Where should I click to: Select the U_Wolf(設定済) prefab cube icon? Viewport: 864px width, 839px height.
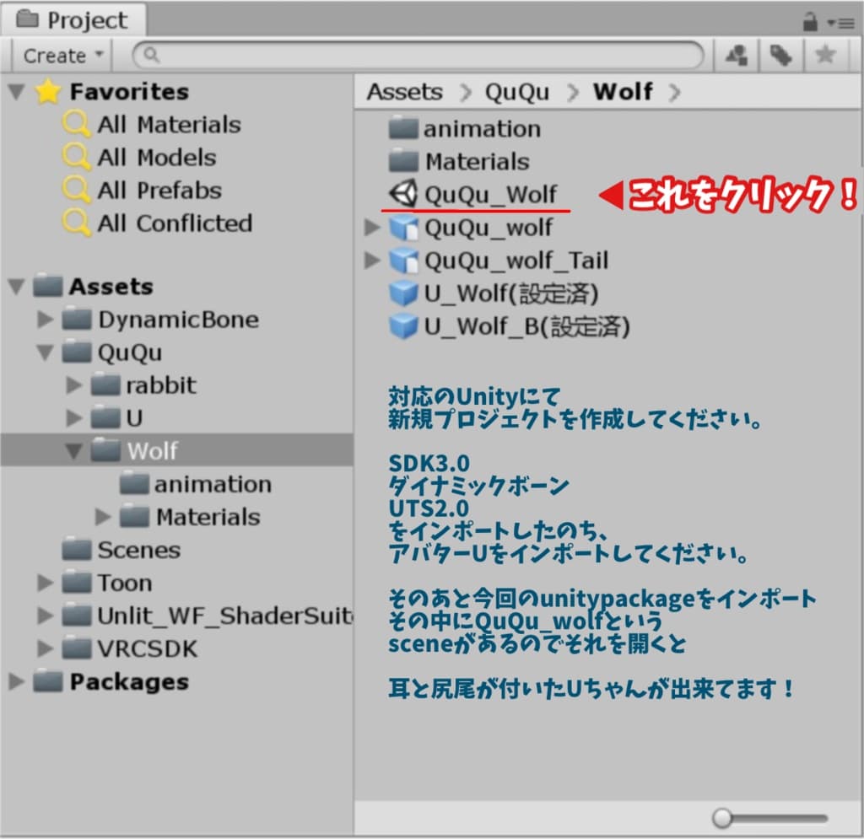point(403,293)
